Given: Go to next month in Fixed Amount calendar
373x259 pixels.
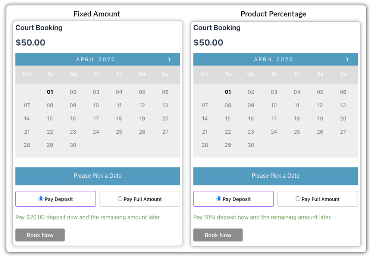Looking at the screenshot, I should click(x=169, y=59).
